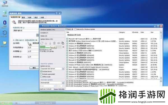
Task: Uncheck the KB898461 update row checkbox
Action: (x=67, y=43)
